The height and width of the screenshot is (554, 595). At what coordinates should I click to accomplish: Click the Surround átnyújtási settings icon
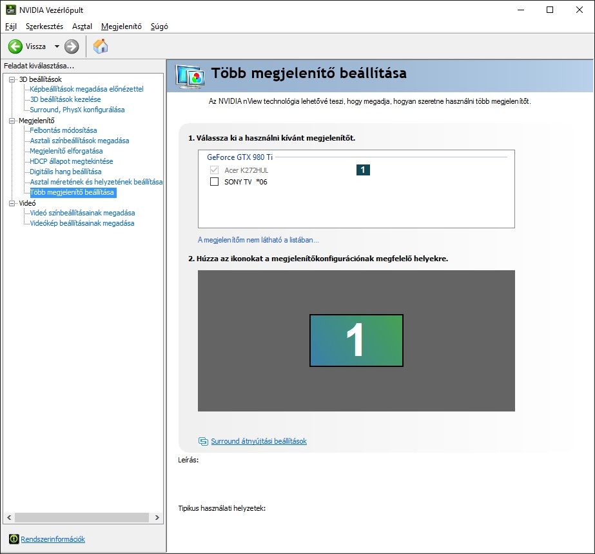(203, 441)
